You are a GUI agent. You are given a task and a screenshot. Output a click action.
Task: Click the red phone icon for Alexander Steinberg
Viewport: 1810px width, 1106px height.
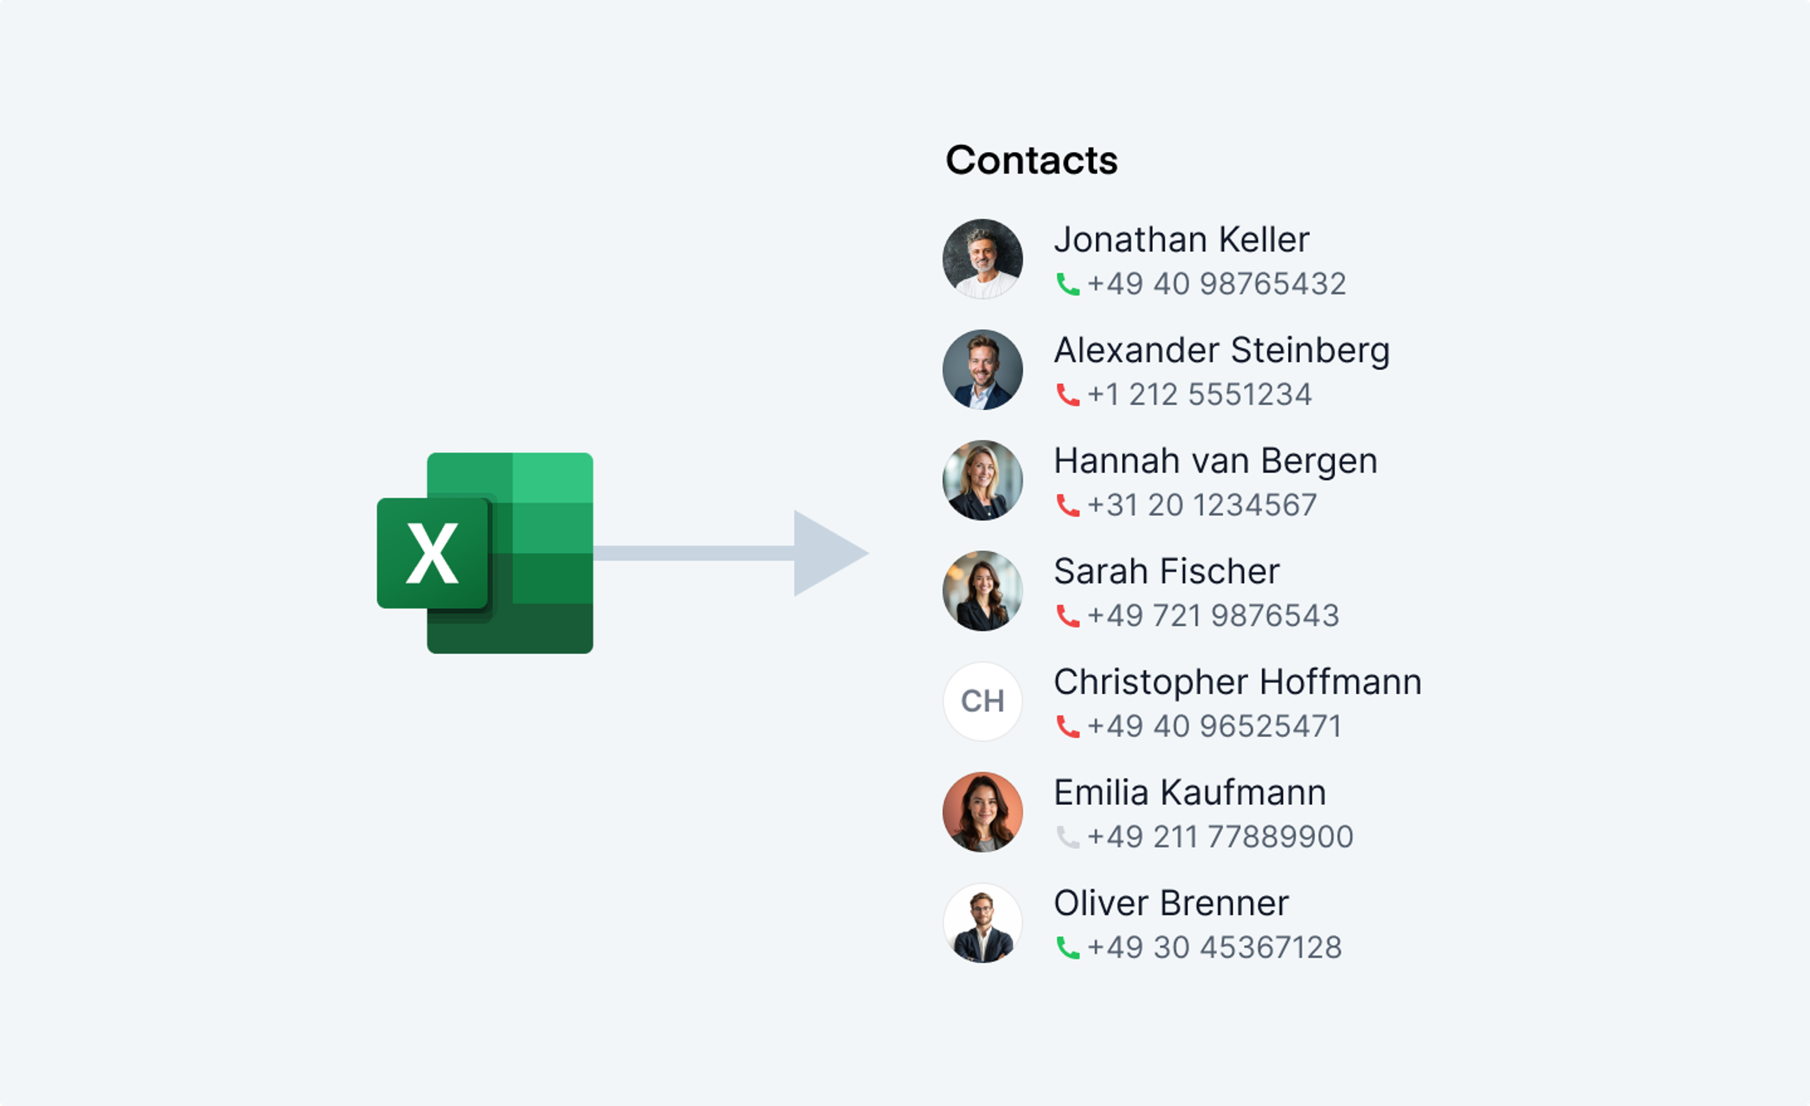[1067, 395]
